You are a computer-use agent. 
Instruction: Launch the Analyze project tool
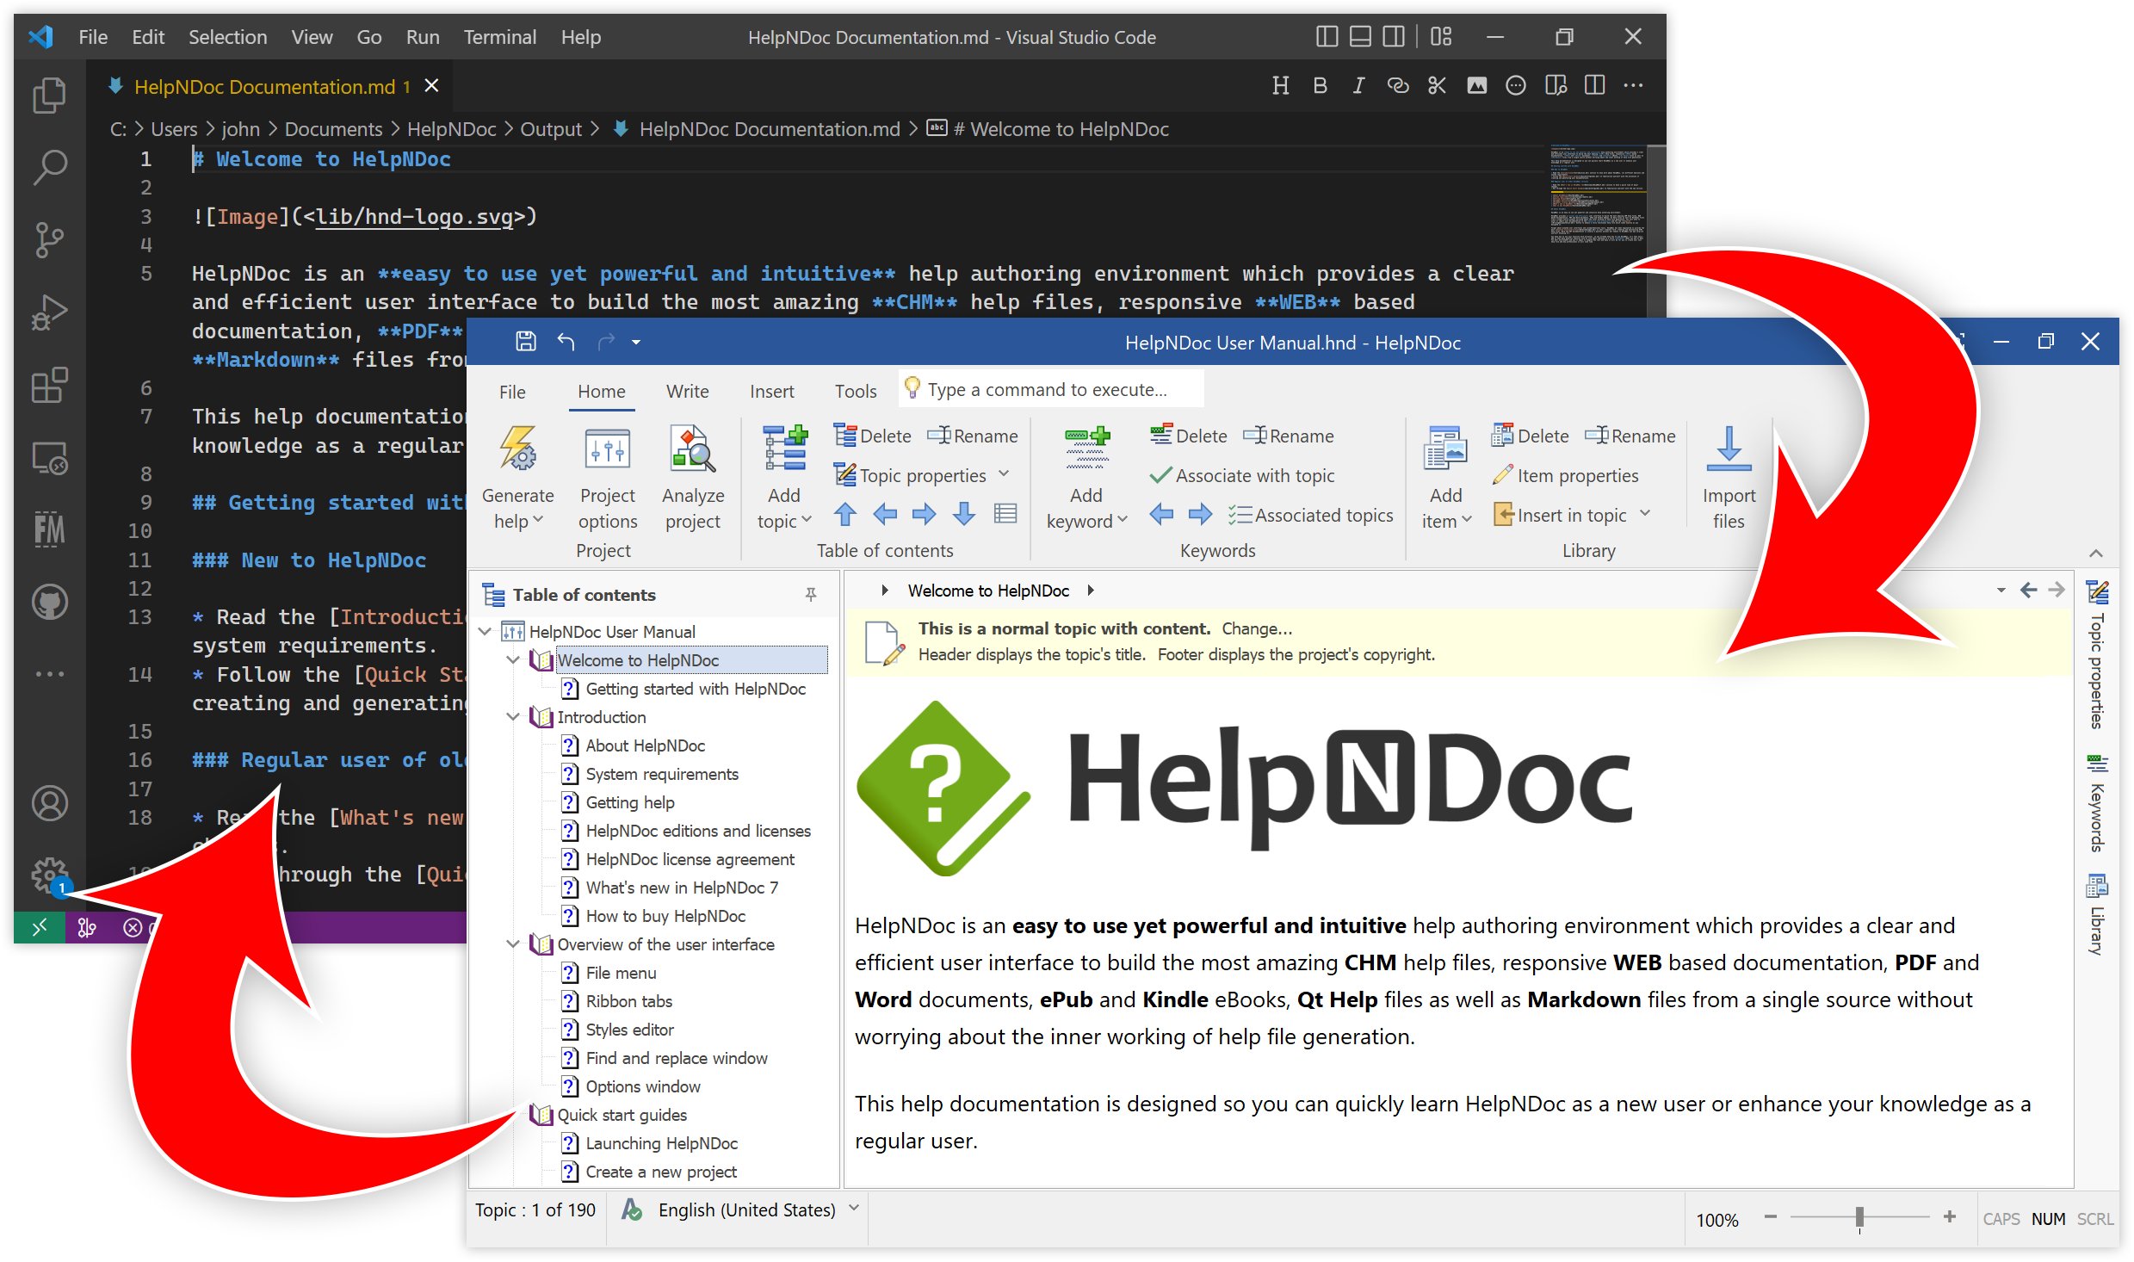(x=692, y=473)
